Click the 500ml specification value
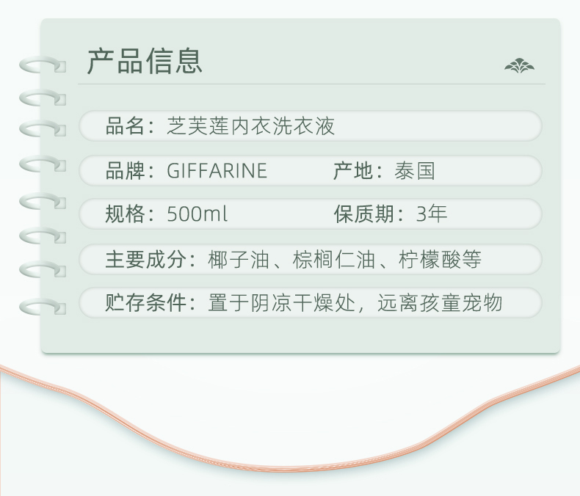The height and width of the screenshot is (496, 580). (197, 214)
